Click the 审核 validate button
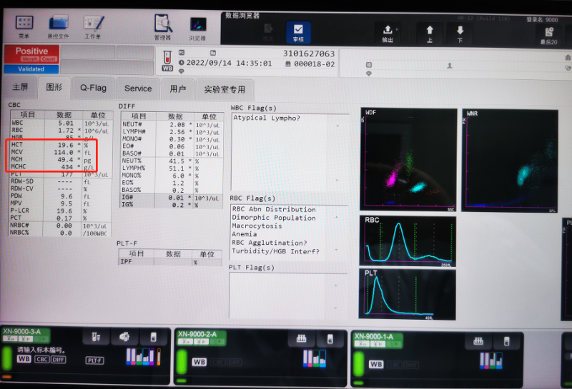Screen dimensions: 572x389 click(297, 31)
